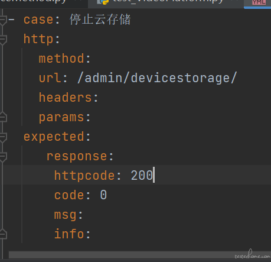The image size is (271, 262).
Task: Click the case title 停止云存储
Action: point(100,20)
